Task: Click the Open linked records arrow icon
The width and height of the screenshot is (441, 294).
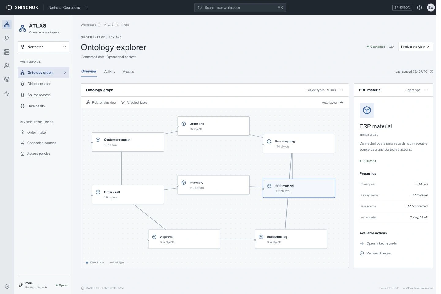Action: pos(362,243)
